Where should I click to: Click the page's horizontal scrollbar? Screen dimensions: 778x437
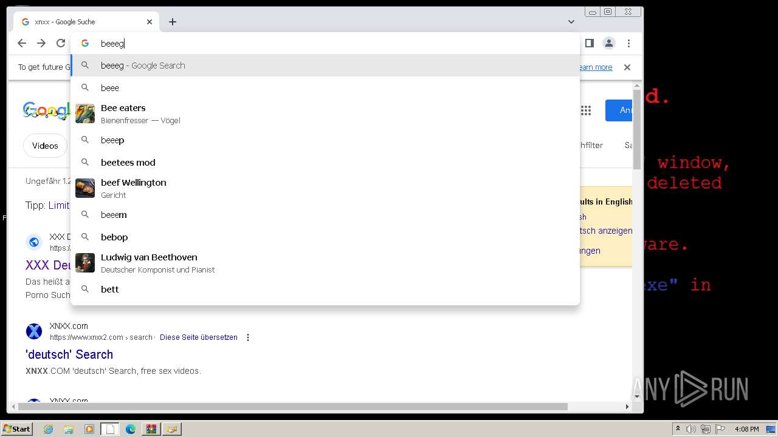pyautogui.click(x=292, y=407)
